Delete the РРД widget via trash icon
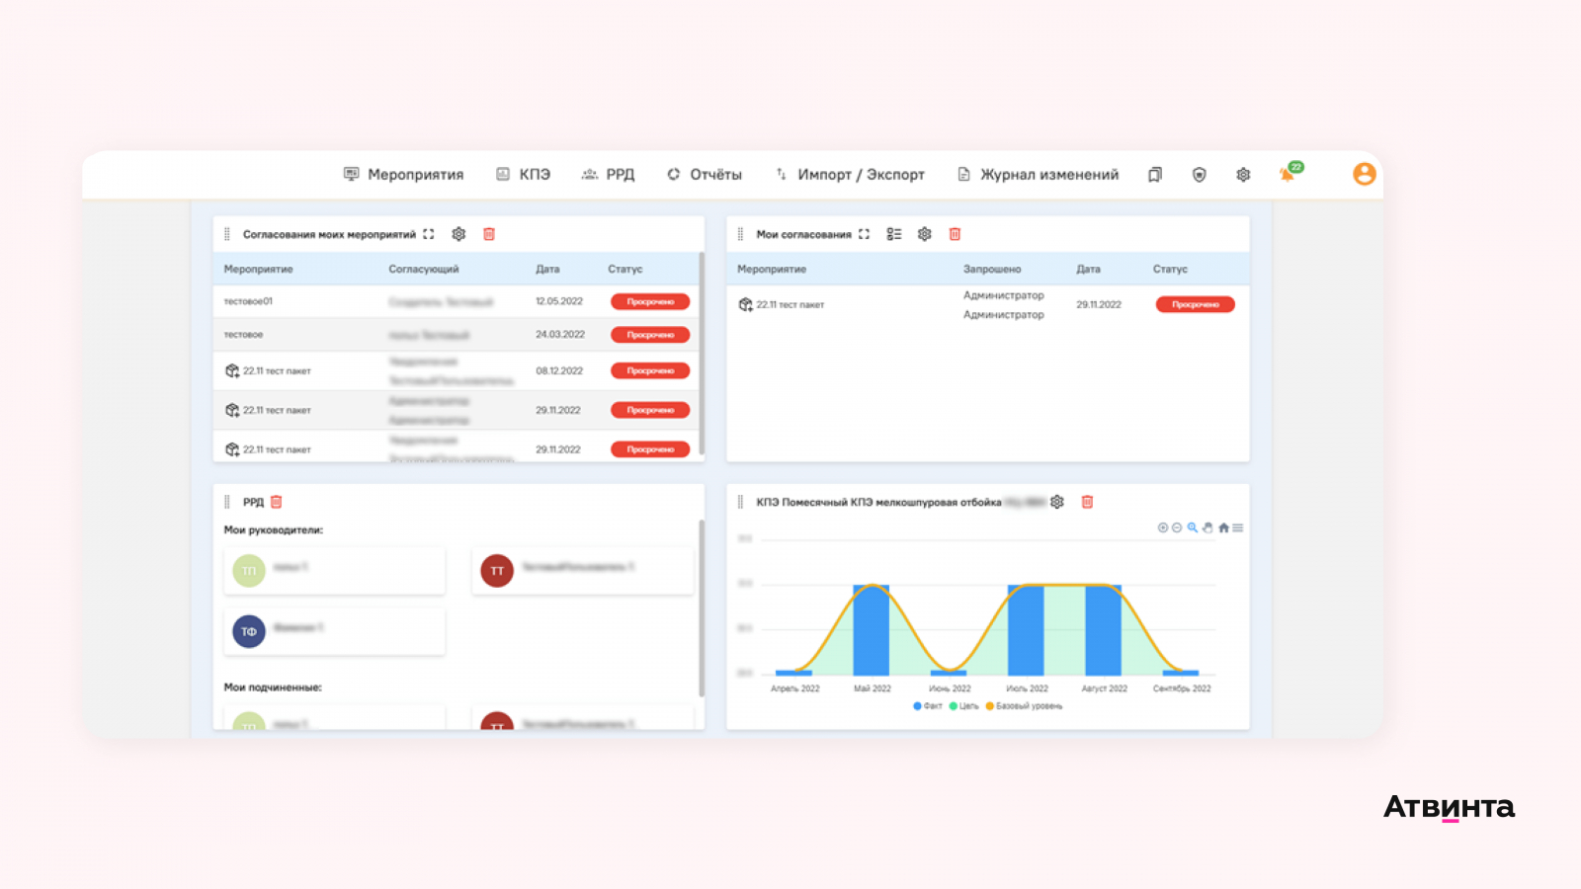This screenshot has width=1581, height=889. point(277,502)
